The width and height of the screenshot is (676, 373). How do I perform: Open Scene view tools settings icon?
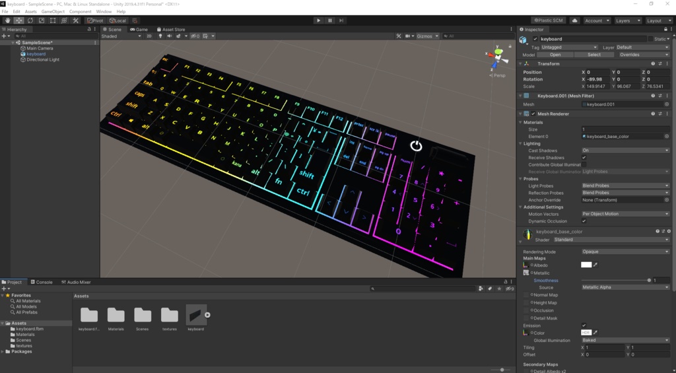[398, 36]
